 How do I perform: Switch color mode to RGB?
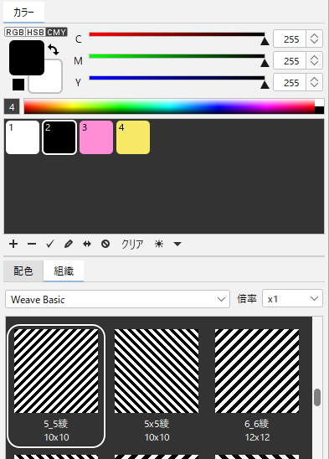15,32
